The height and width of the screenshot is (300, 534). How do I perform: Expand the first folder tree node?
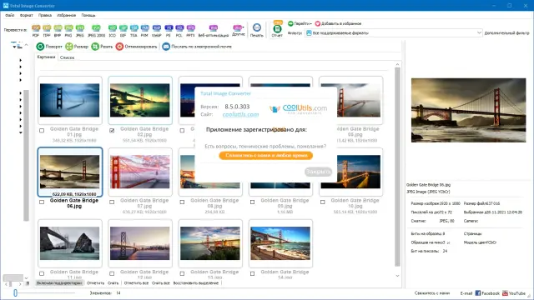[20, 60]
